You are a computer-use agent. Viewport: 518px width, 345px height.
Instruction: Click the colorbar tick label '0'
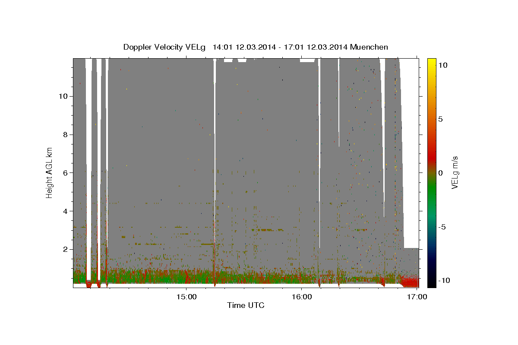pos(440,173)
